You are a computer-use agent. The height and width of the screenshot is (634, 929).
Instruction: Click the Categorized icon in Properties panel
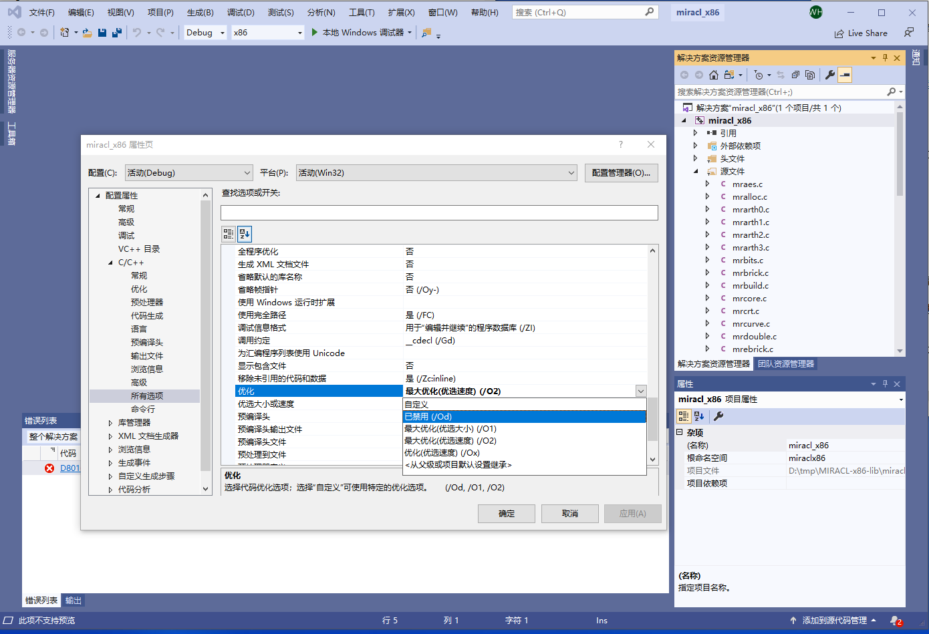pos(684,416)
